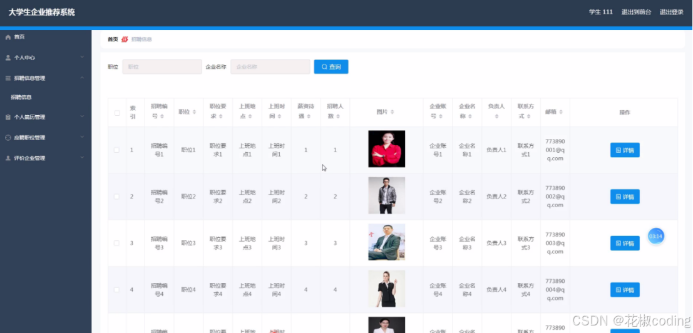The height and width of the screenshot is (333, 693).
Task: Click the blue 查询 search button
Action: coord(331,67)
